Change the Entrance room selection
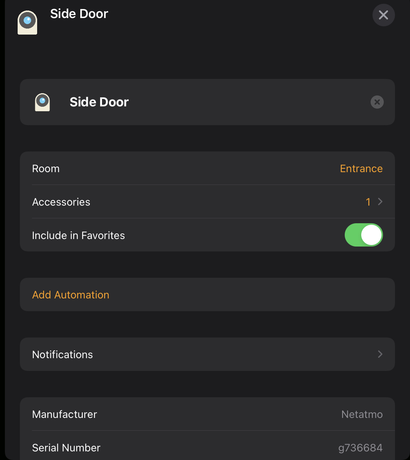 (x=361, y=169)
